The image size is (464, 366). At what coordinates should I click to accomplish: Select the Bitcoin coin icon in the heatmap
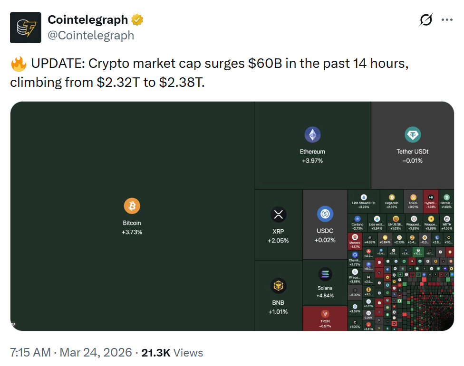click(x=132, y=206)
